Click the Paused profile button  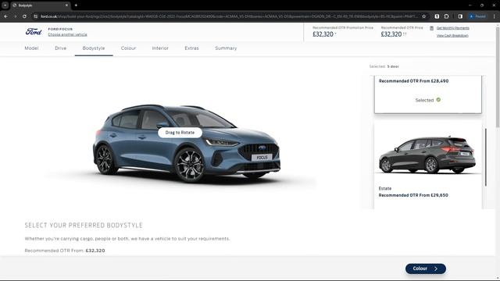click(x=477, y=16)
